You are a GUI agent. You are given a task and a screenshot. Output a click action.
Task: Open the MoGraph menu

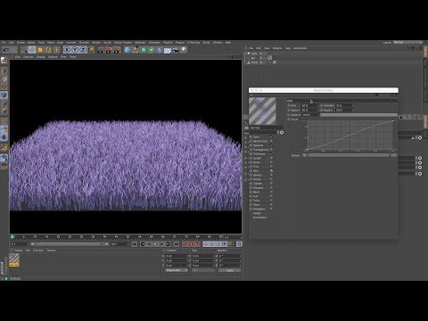(x=140, y=43)
